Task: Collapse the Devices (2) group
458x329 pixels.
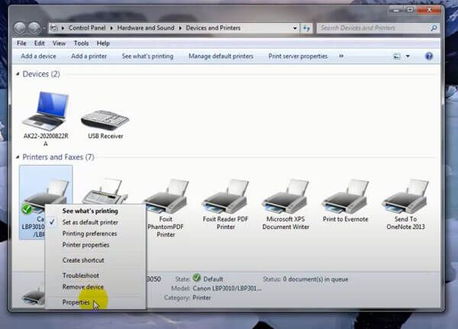Action: 18,74
